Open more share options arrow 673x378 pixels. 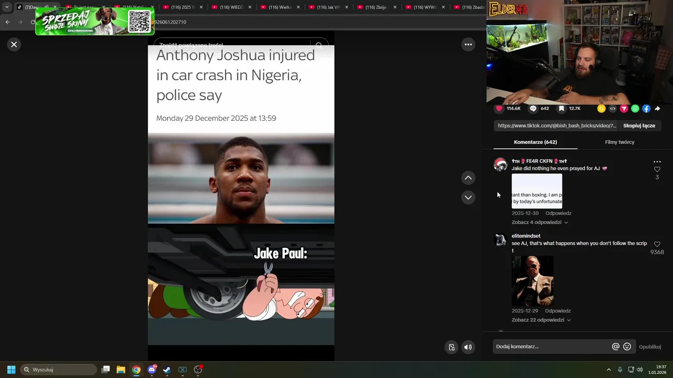(657, 109)
